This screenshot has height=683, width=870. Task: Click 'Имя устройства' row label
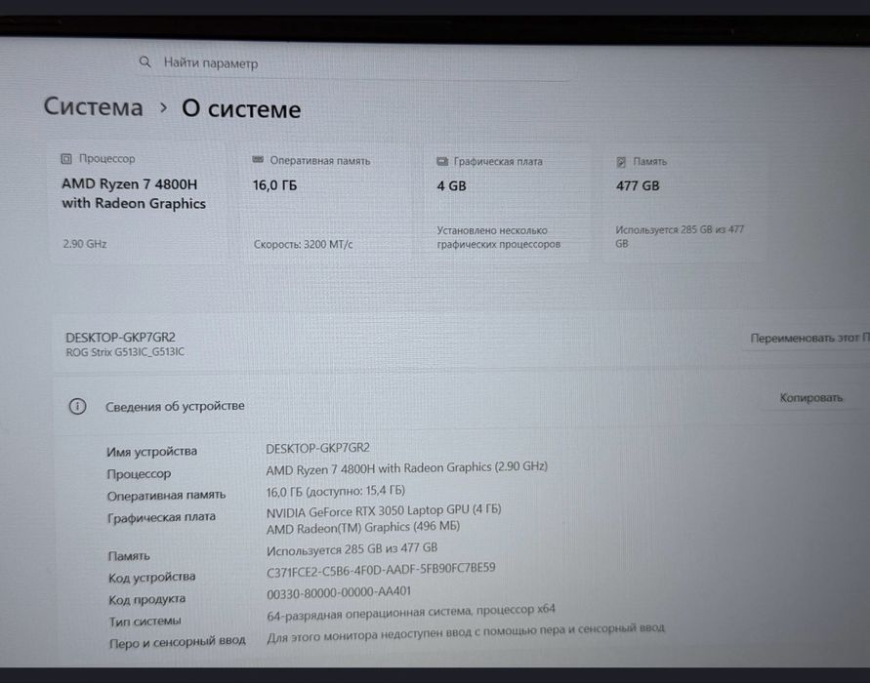[152, 451]
